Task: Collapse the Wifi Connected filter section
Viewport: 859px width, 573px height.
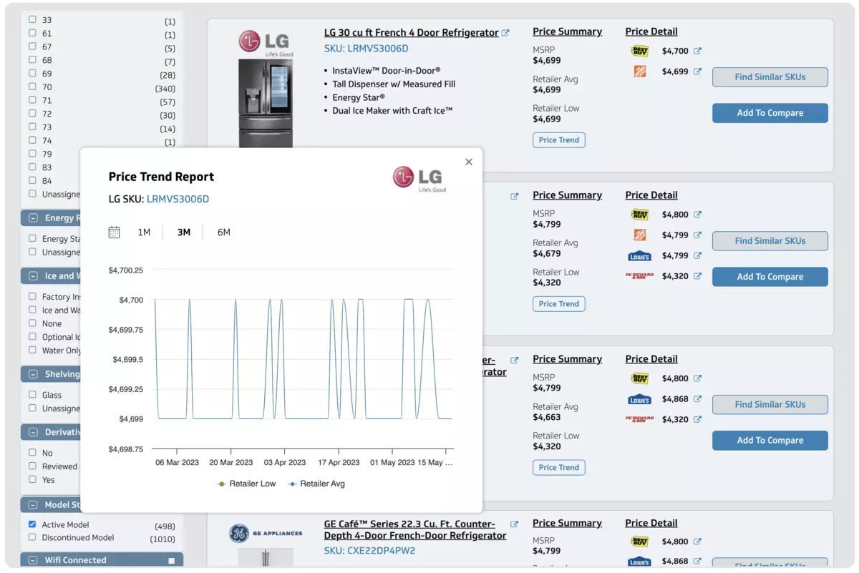Action: pyautogui.click(x=33, y=560)
